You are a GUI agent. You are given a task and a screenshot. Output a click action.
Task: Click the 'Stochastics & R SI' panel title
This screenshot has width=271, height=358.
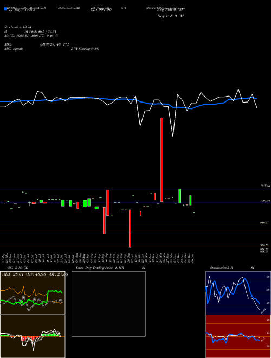[232, 268]
